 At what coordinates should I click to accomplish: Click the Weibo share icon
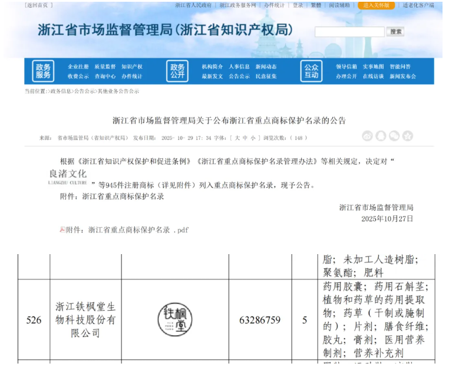pos(368,136)
